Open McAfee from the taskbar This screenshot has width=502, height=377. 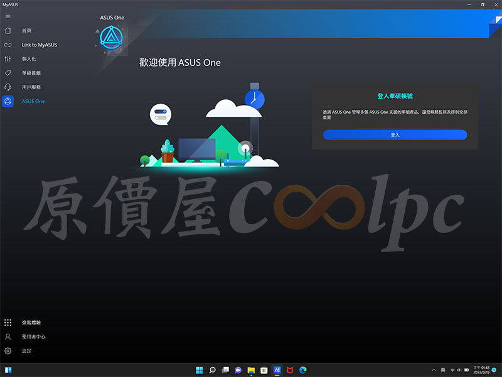coord(290,370)
